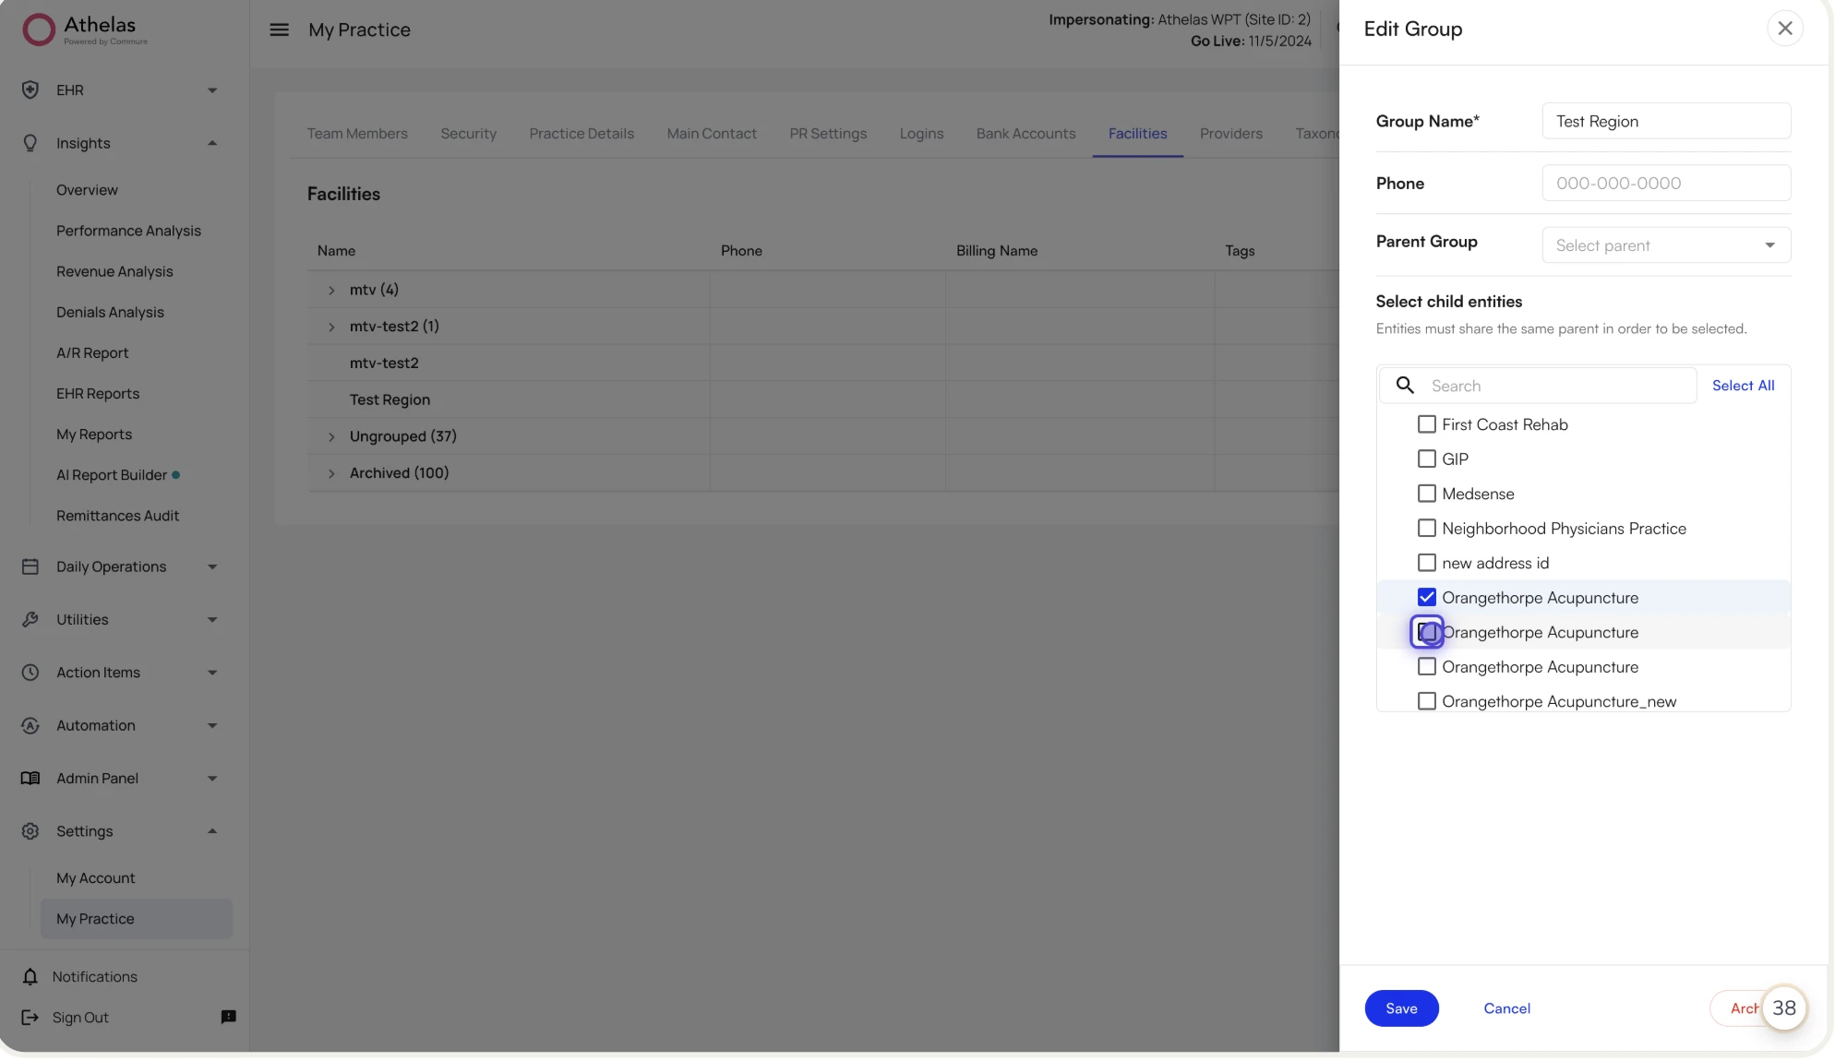Check the Medsense checkbox
Viewport: 1835px width, 1061px height.
[1427, 494]
